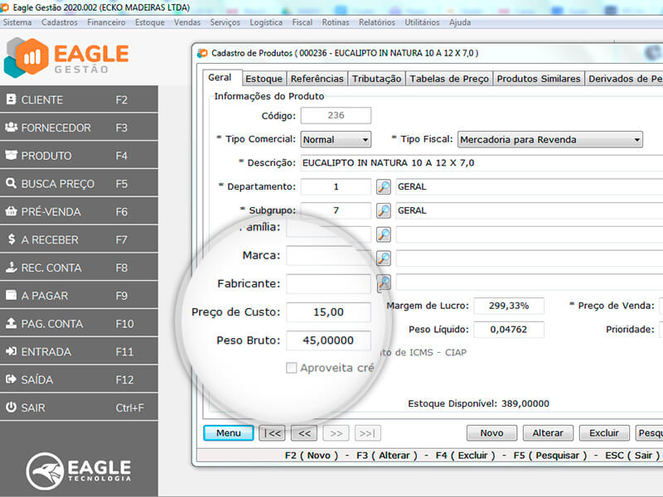Open the PRODUTO sidebar shortcut
This screenshot has width=663, height=497.
(x=79, y=156)
